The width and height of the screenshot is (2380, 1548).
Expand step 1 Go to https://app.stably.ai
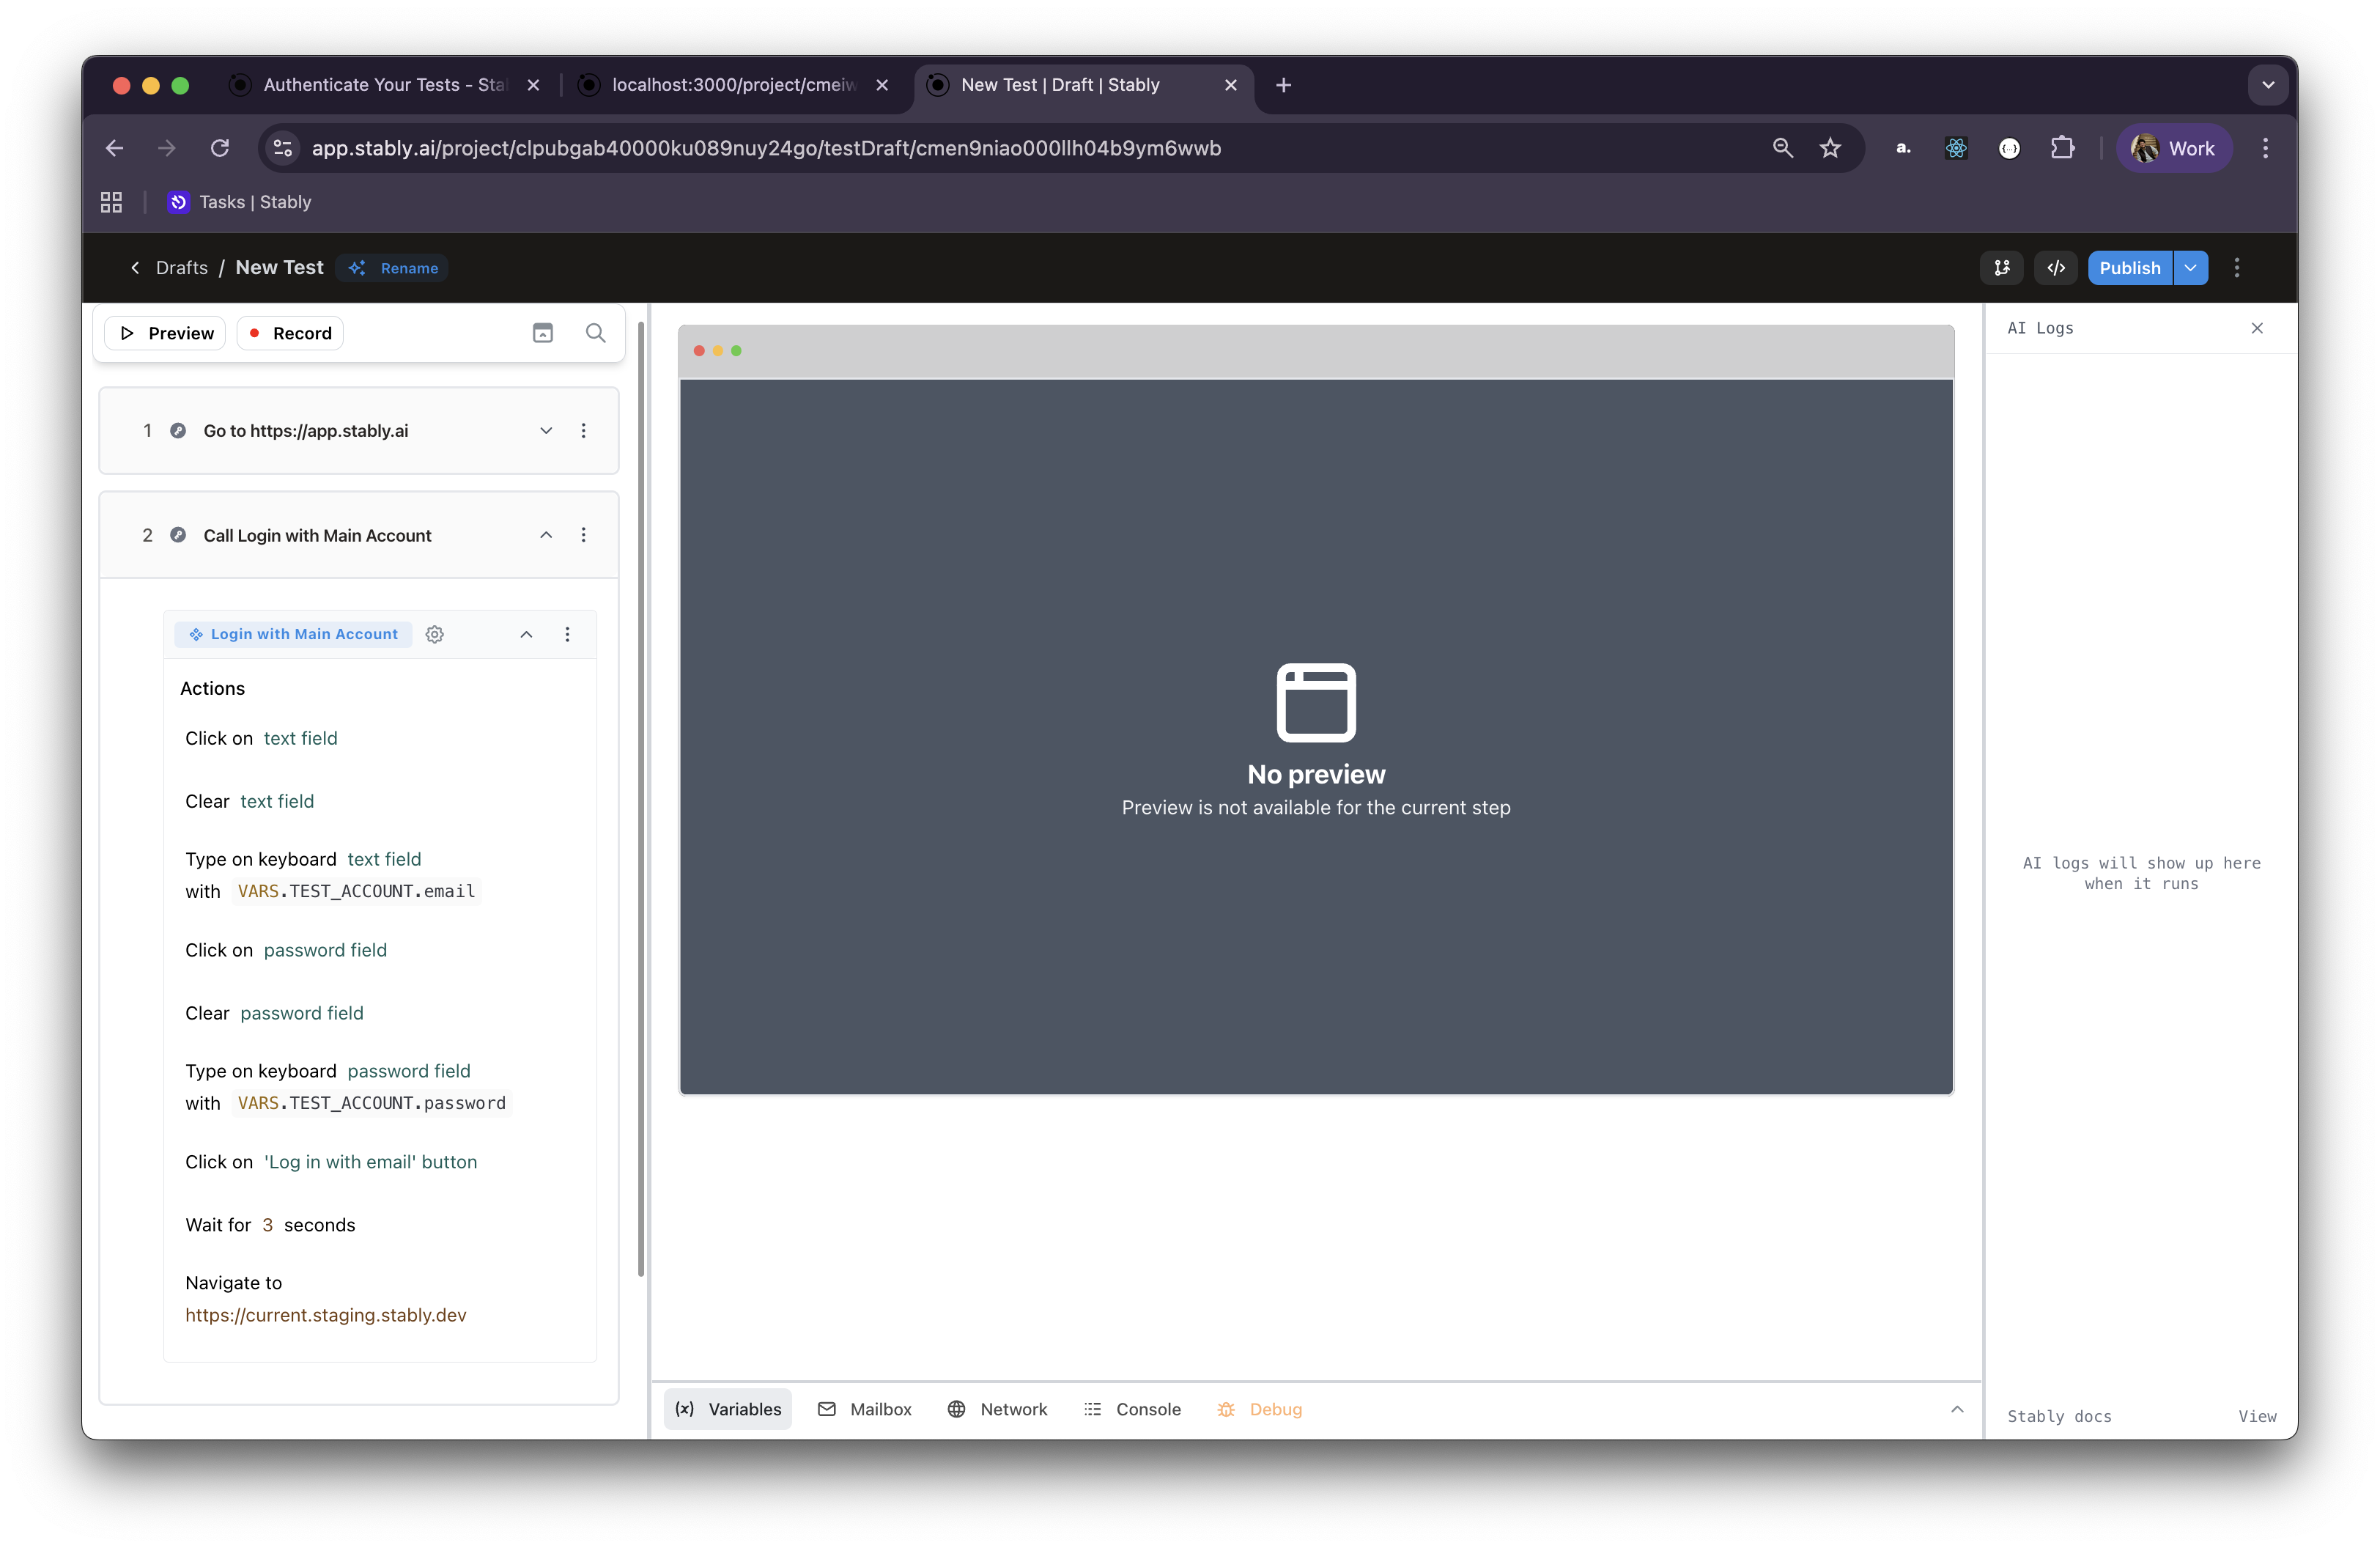tap(546, 431)
